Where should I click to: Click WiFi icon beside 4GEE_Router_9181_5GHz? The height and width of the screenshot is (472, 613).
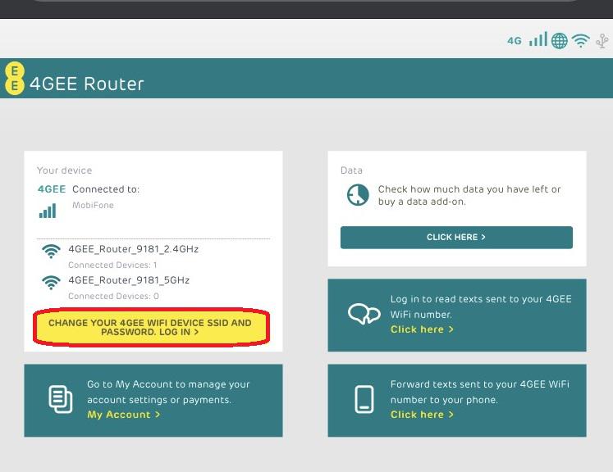[51, 282]
